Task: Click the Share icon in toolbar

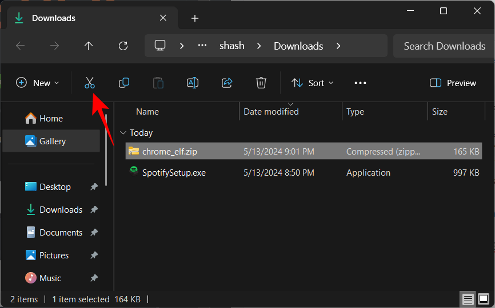Action: click(x=227, y=83)
